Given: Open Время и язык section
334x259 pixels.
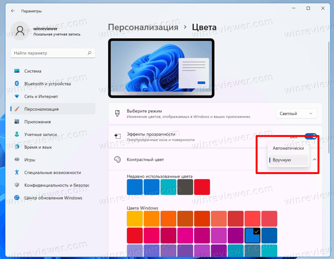Looking at the screenshot, I should [x=53, y=147].
